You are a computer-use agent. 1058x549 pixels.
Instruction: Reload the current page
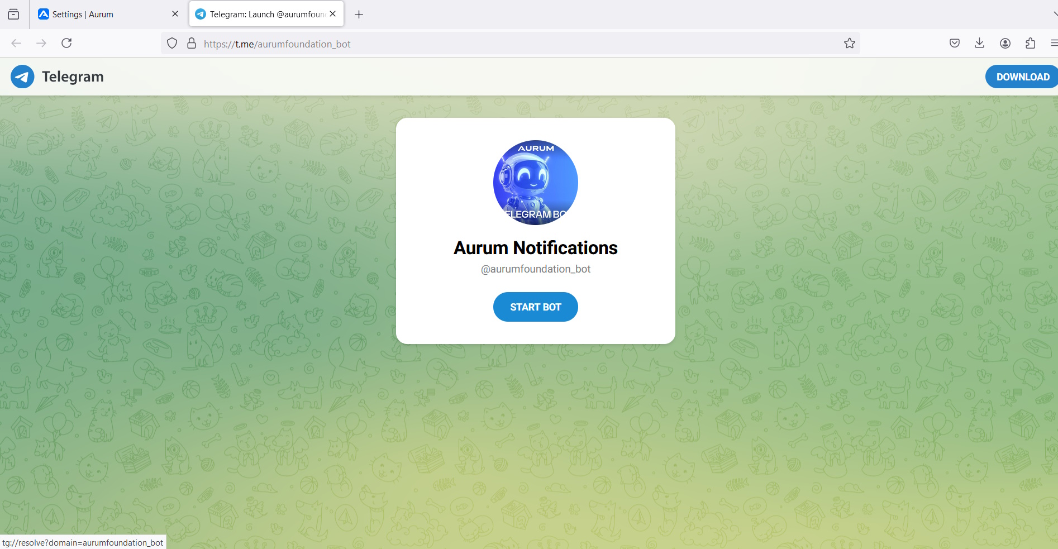coord(66,43)
